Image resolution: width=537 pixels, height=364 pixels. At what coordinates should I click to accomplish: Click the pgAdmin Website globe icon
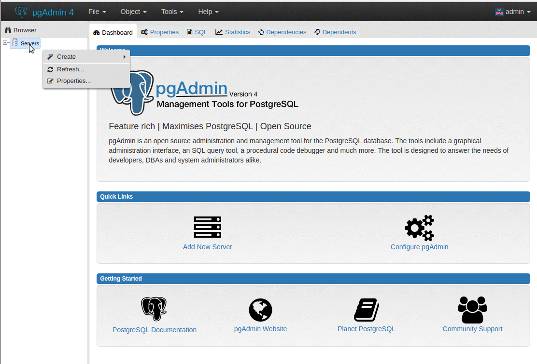click(x=260, y=310)
